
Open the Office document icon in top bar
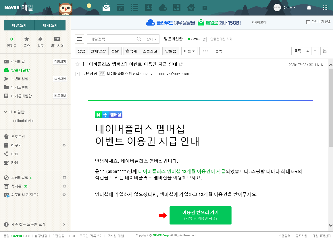[177, 8]
